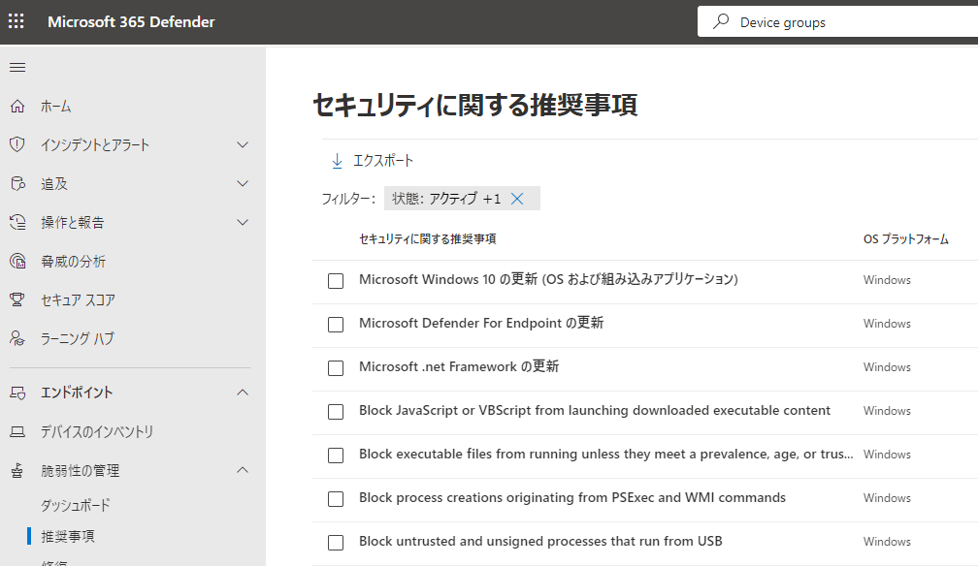The width and height of the screenshot is (978, 566).
Task: Open Block executable files prevalence recommendation
Action: point(605,454)
